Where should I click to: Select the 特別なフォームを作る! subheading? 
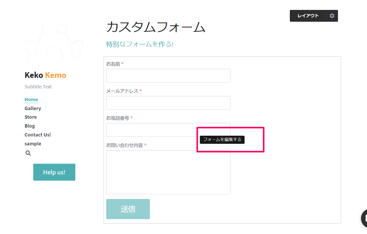140,44
